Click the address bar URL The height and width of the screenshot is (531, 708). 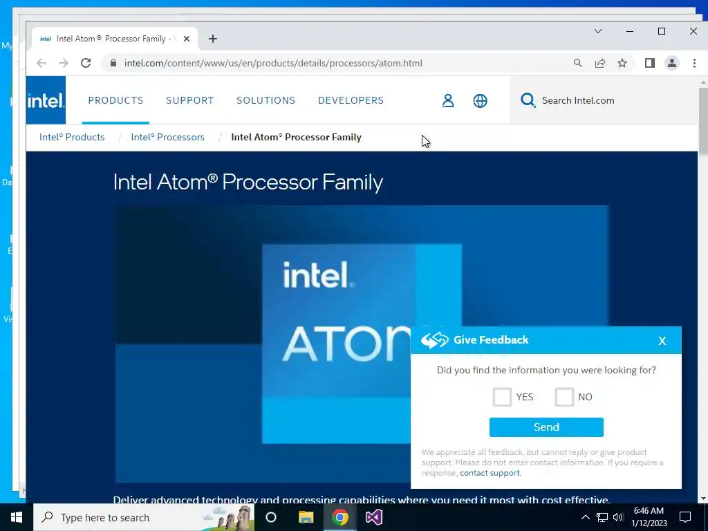pos(273,63)
